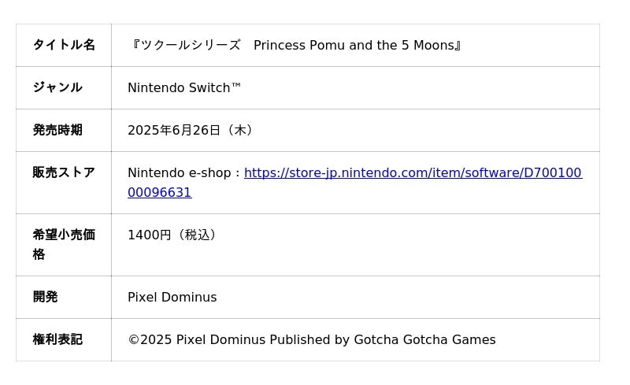Click the 2025年6月26日 release date

pyautogui.click(x=174, y=131)
